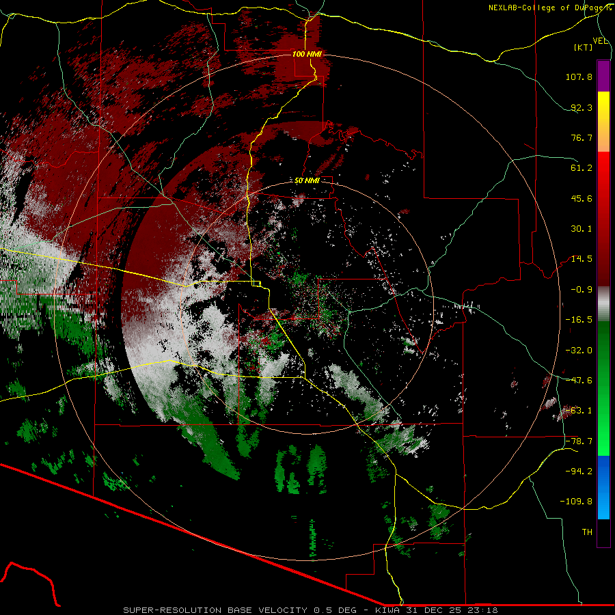Click the -16.5 value on the velocity scale
615x615 pixels.
[x=579, y=320]
